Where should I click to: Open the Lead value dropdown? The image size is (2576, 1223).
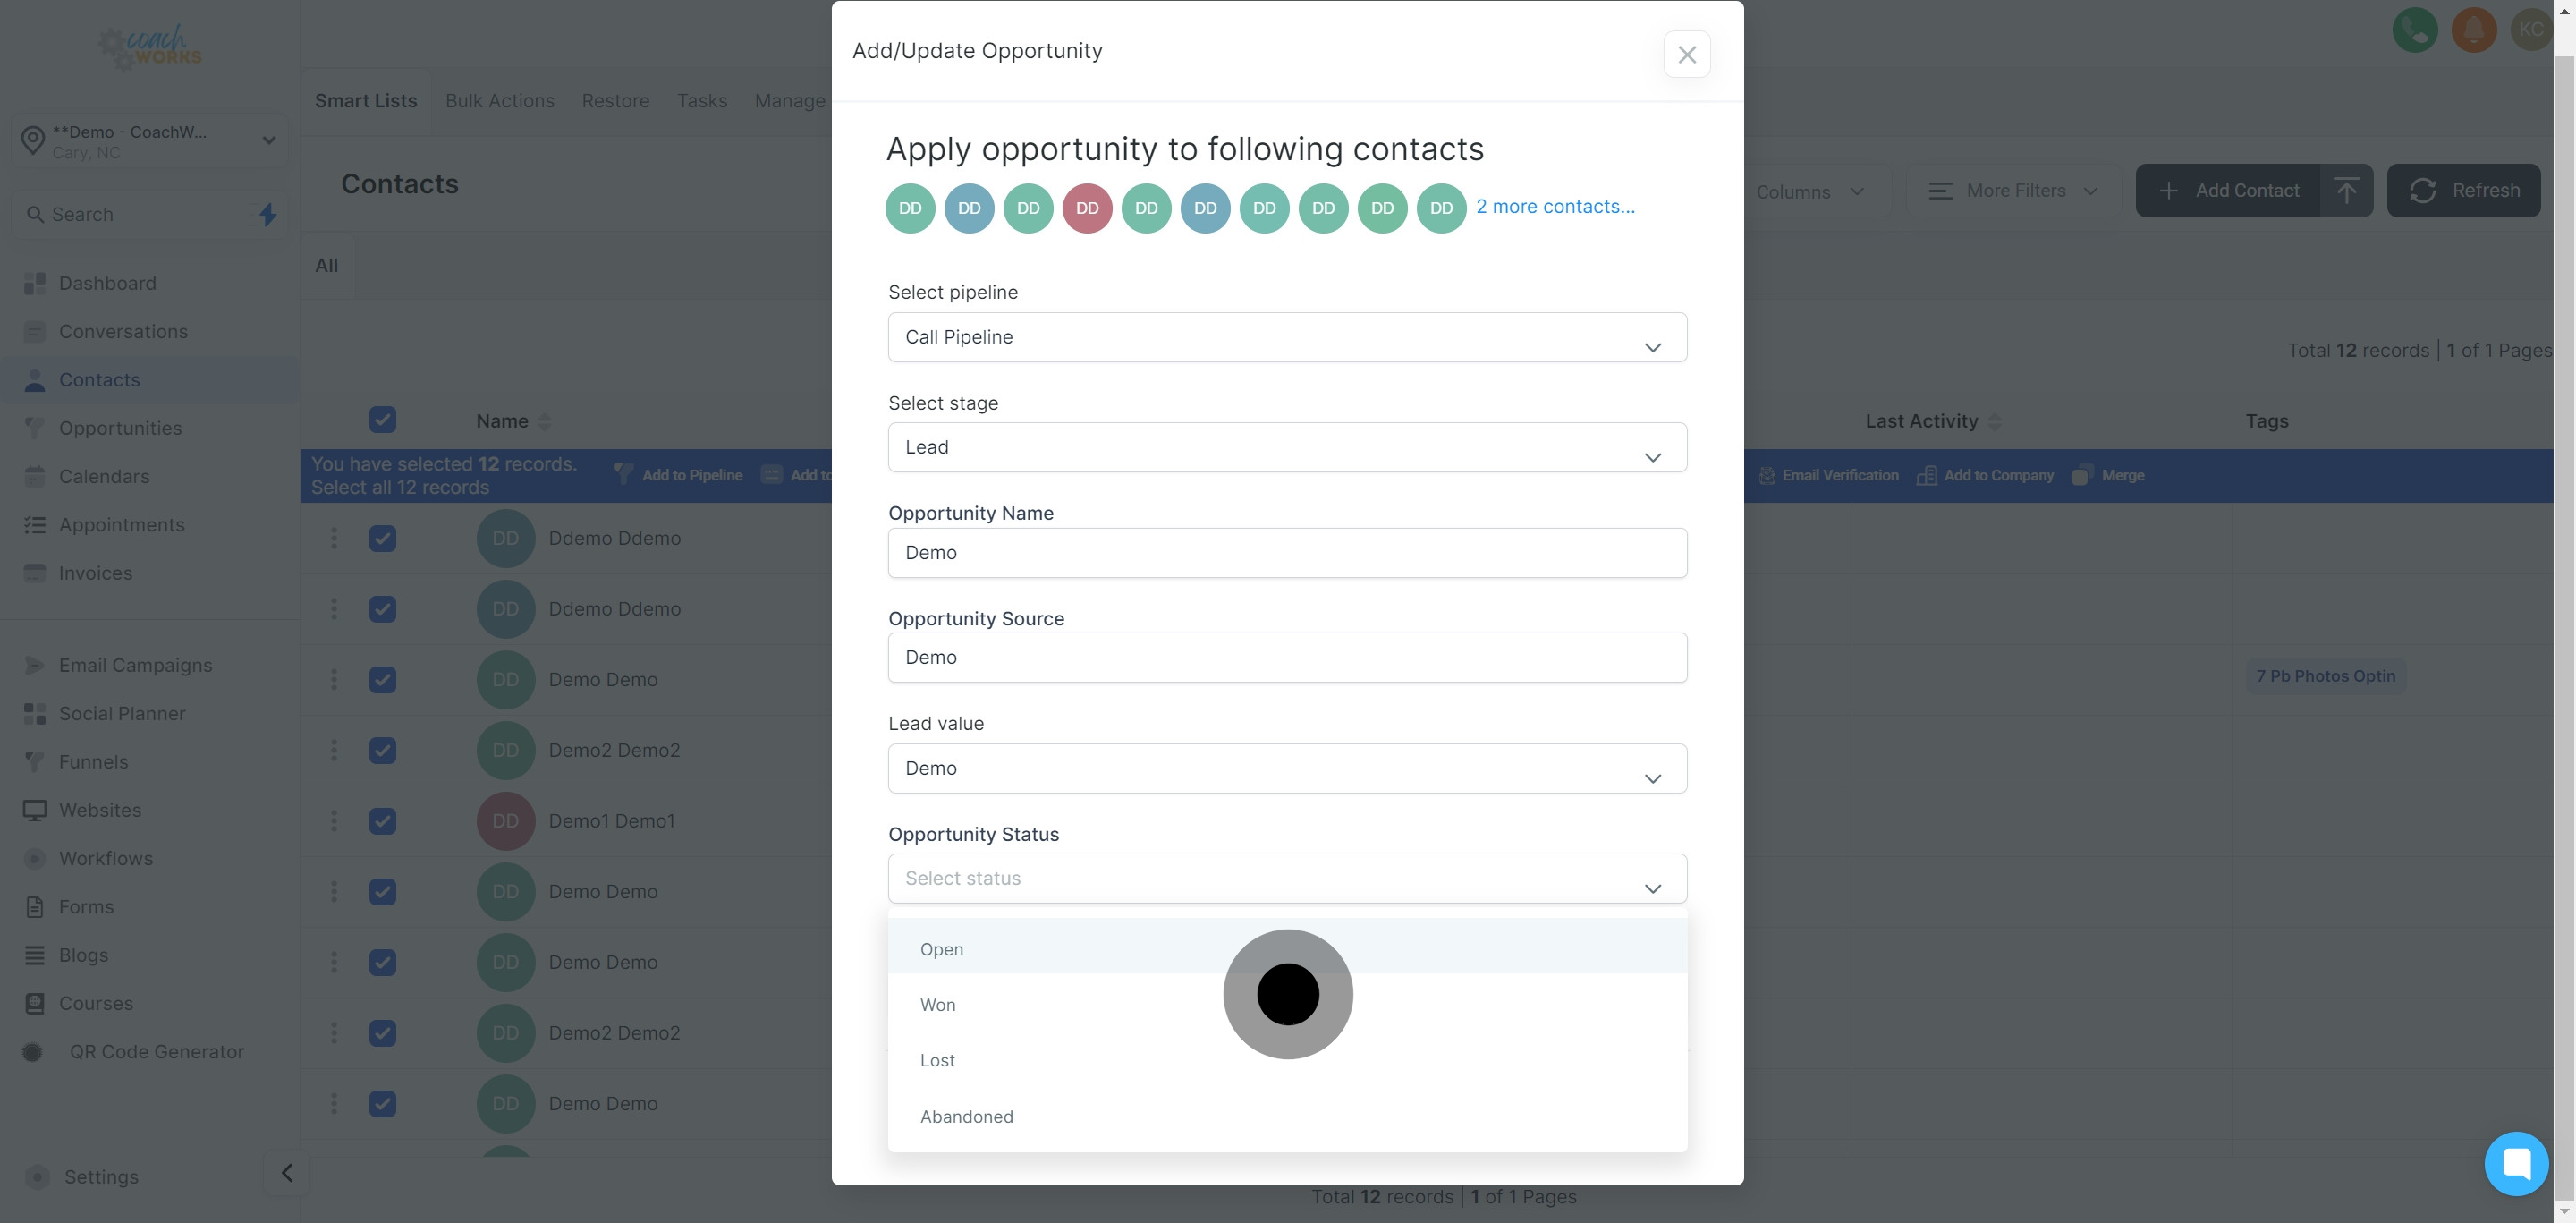click(1287, 768)
